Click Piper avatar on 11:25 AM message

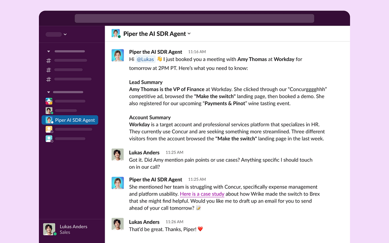point(117,183)
